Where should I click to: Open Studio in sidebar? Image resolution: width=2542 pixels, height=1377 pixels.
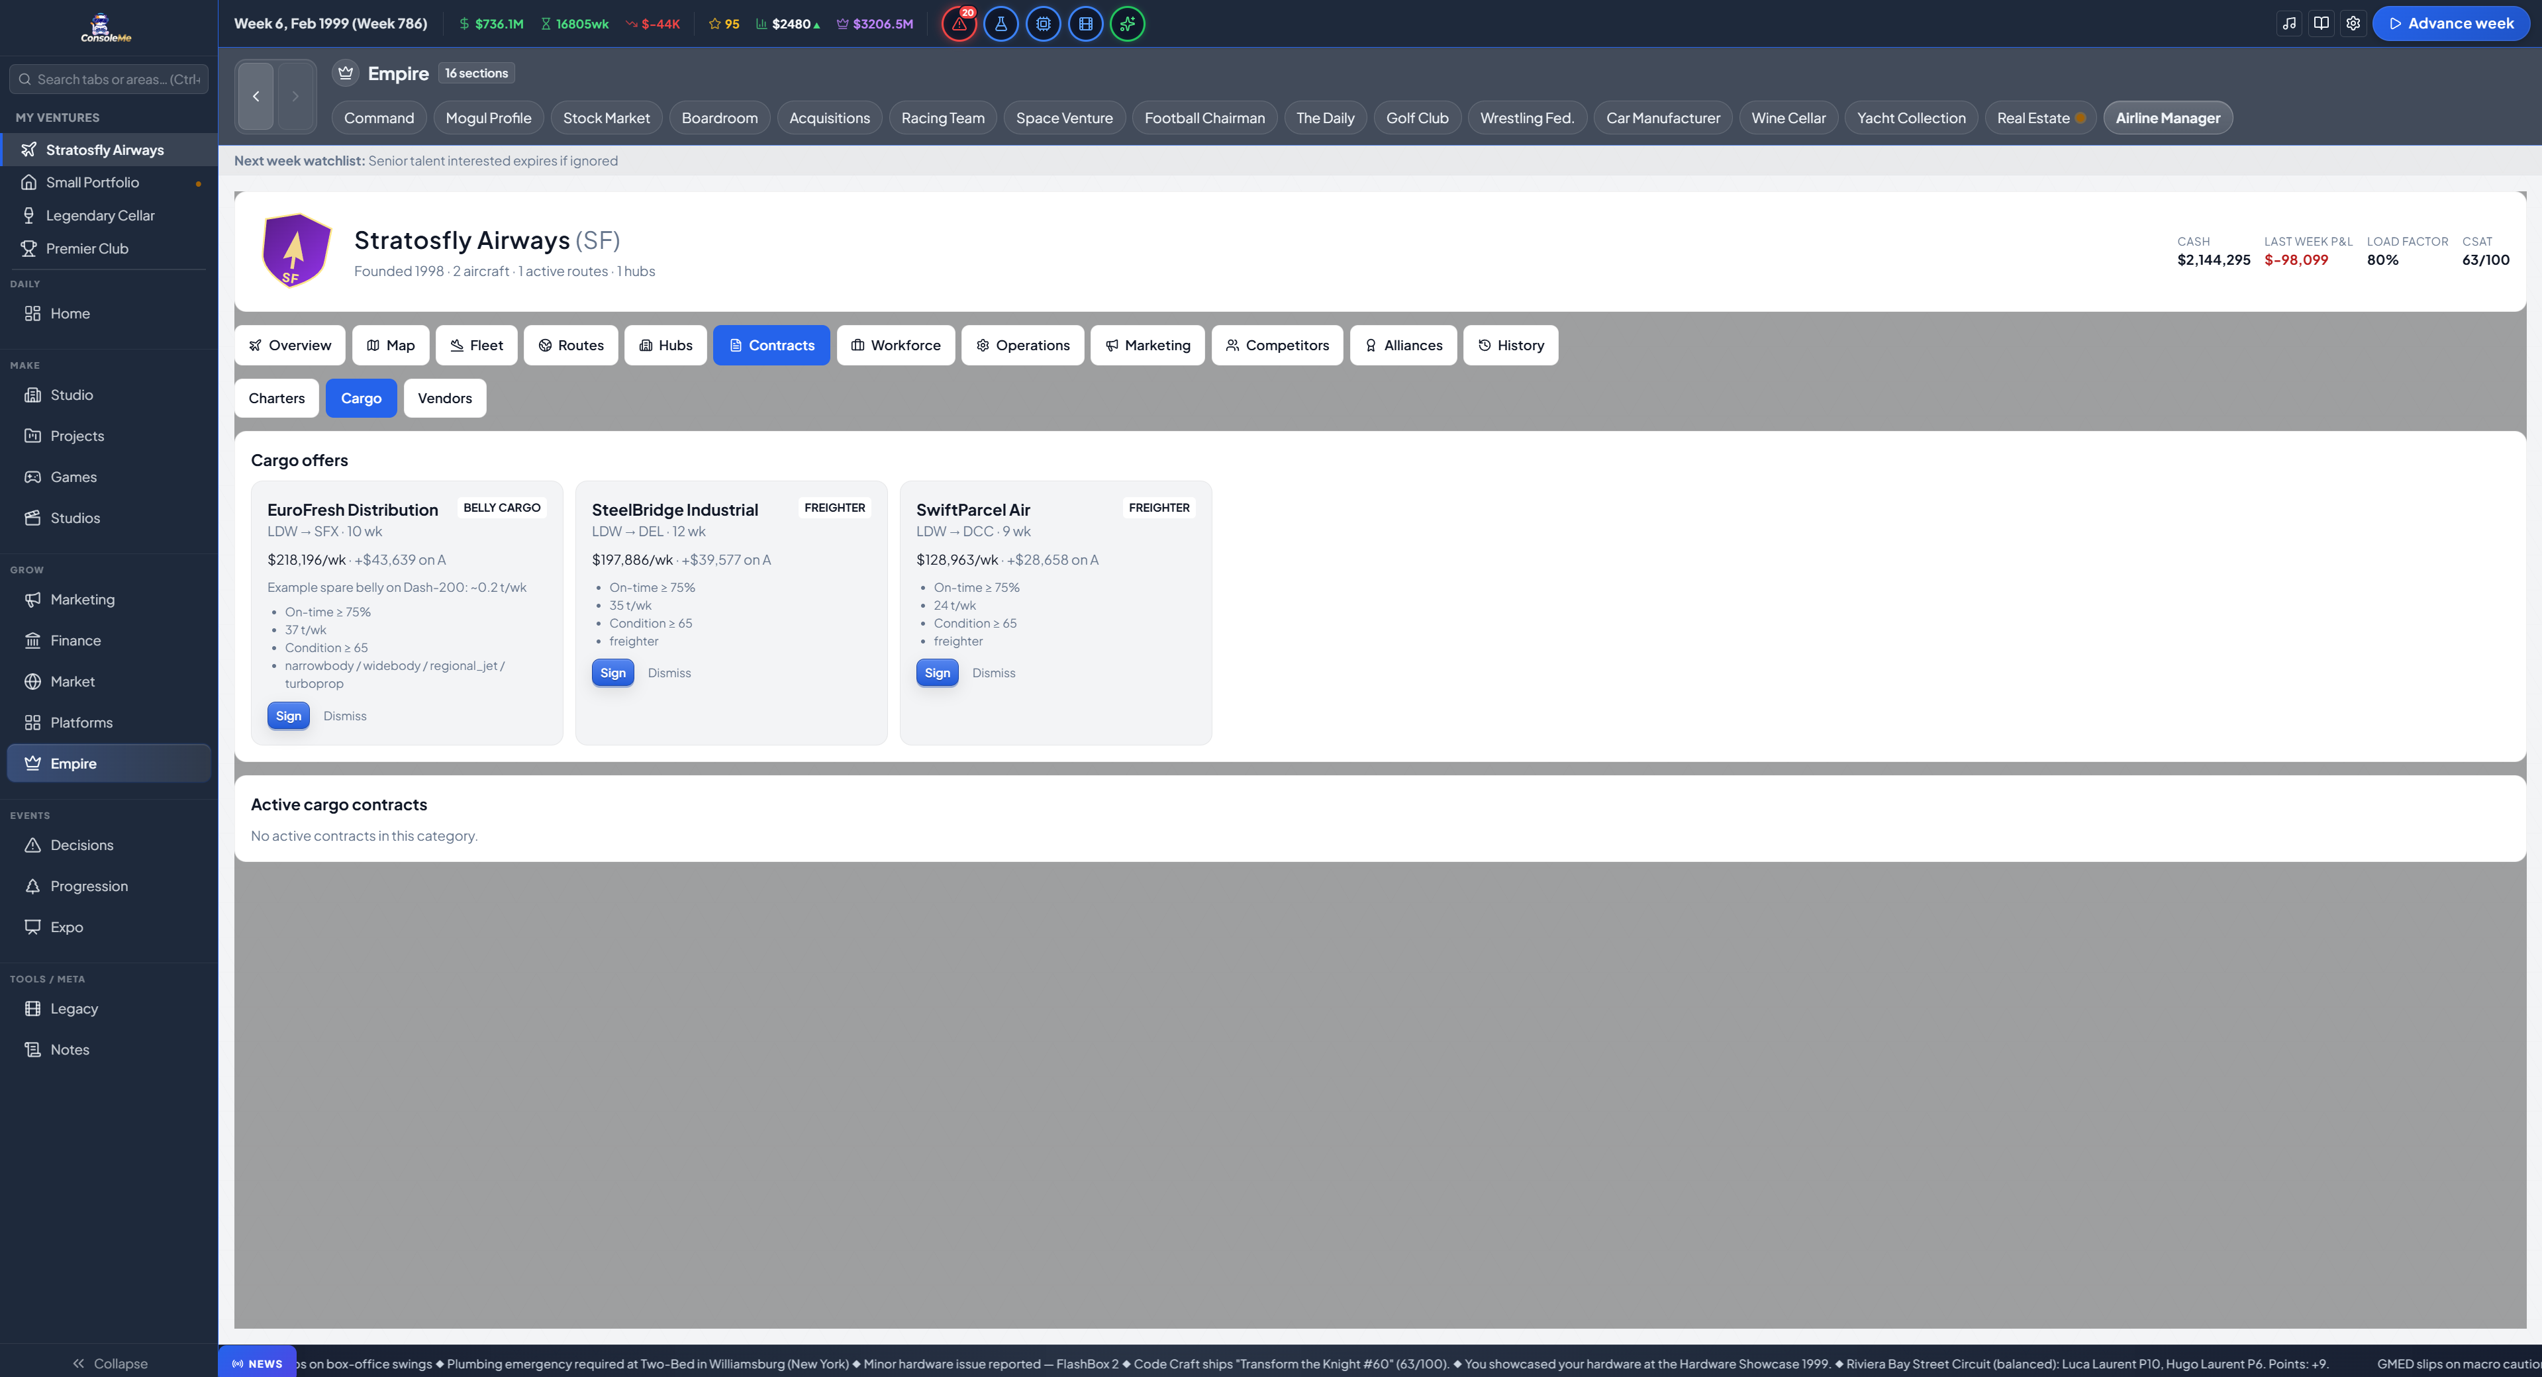[x=109, y=395]
